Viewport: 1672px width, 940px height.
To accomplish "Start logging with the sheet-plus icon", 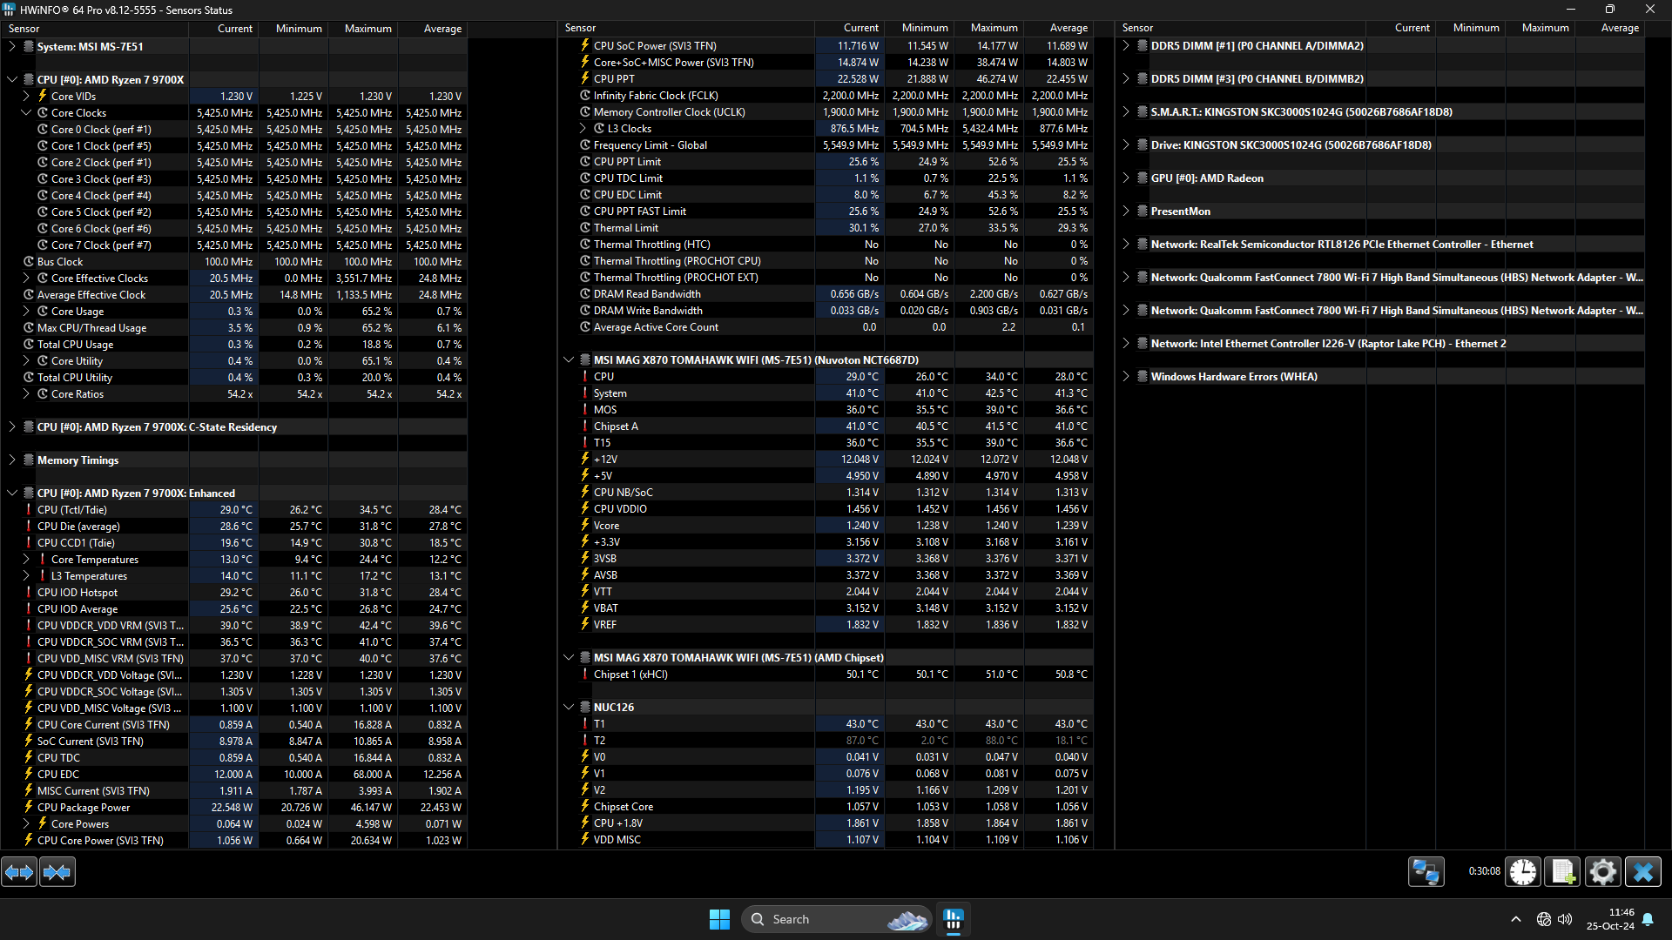I will (x=1562, y=871).
